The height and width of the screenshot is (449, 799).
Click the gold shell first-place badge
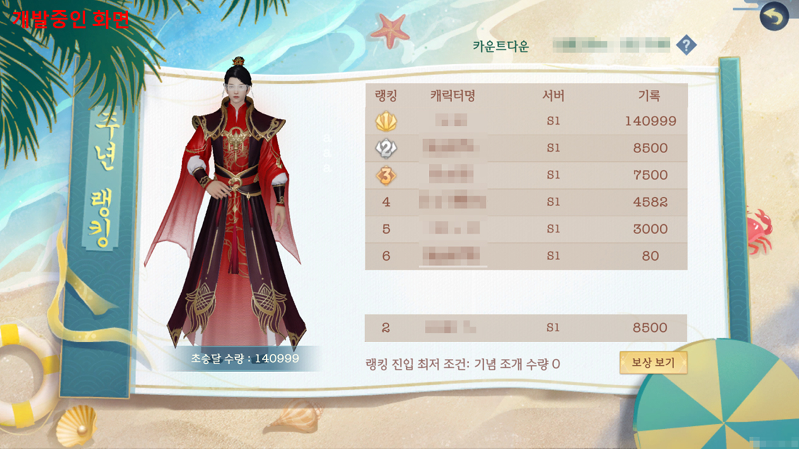(x=386, y=121)
